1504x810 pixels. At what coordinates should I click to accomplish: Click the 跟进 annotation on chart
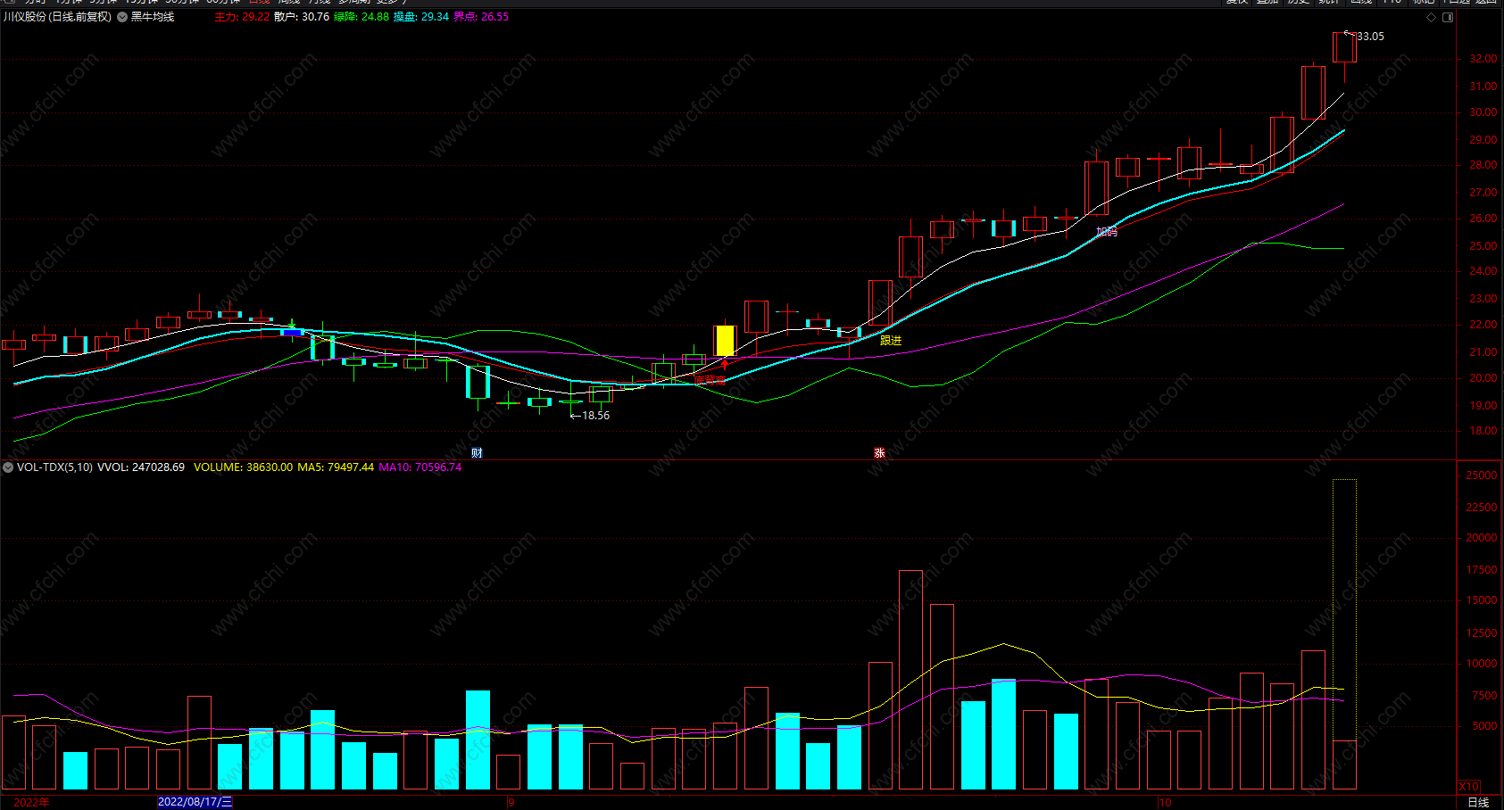(x=891, y=341)
